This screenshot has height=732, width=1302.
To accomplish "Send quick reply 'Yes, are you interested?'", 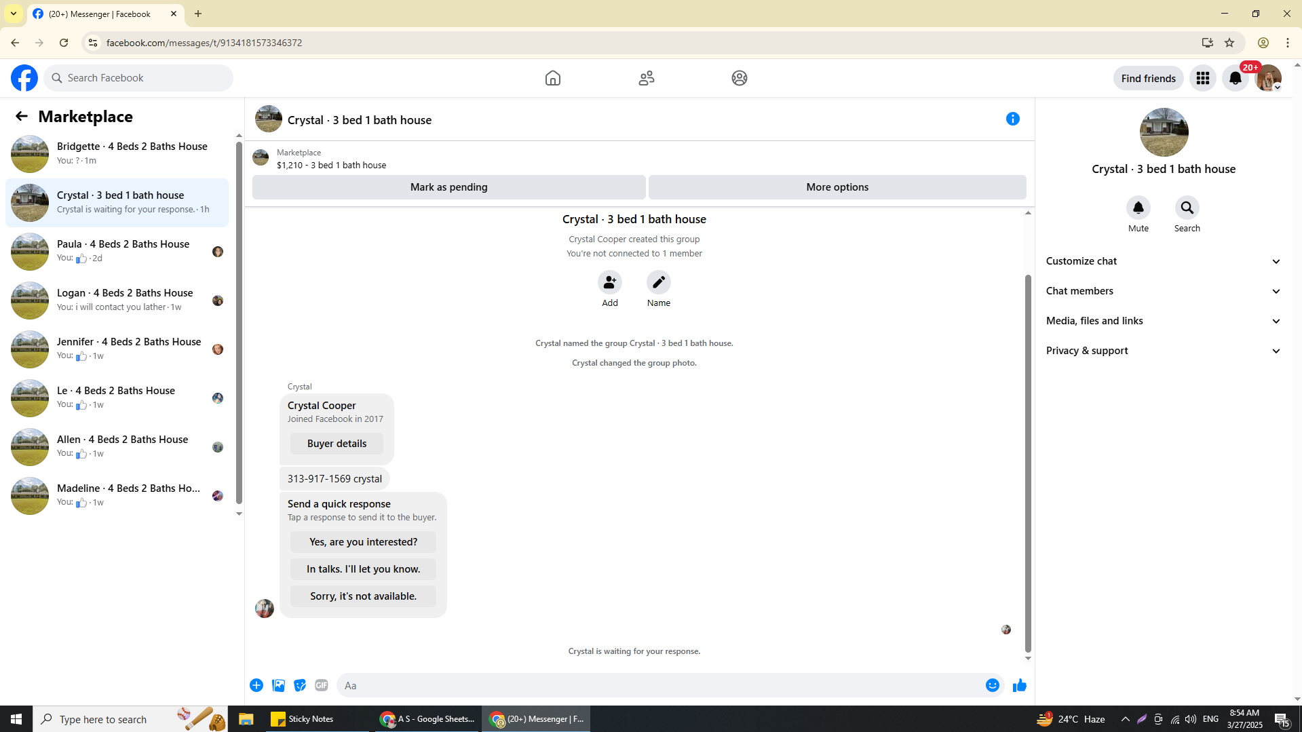I will (363, 542).
